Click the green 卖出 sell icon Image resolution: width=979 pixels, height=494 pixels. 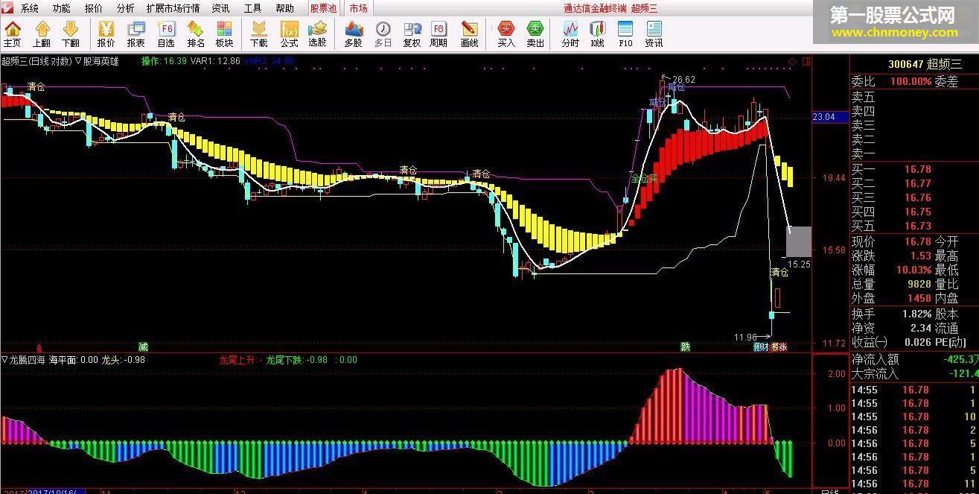coord(535,34)
